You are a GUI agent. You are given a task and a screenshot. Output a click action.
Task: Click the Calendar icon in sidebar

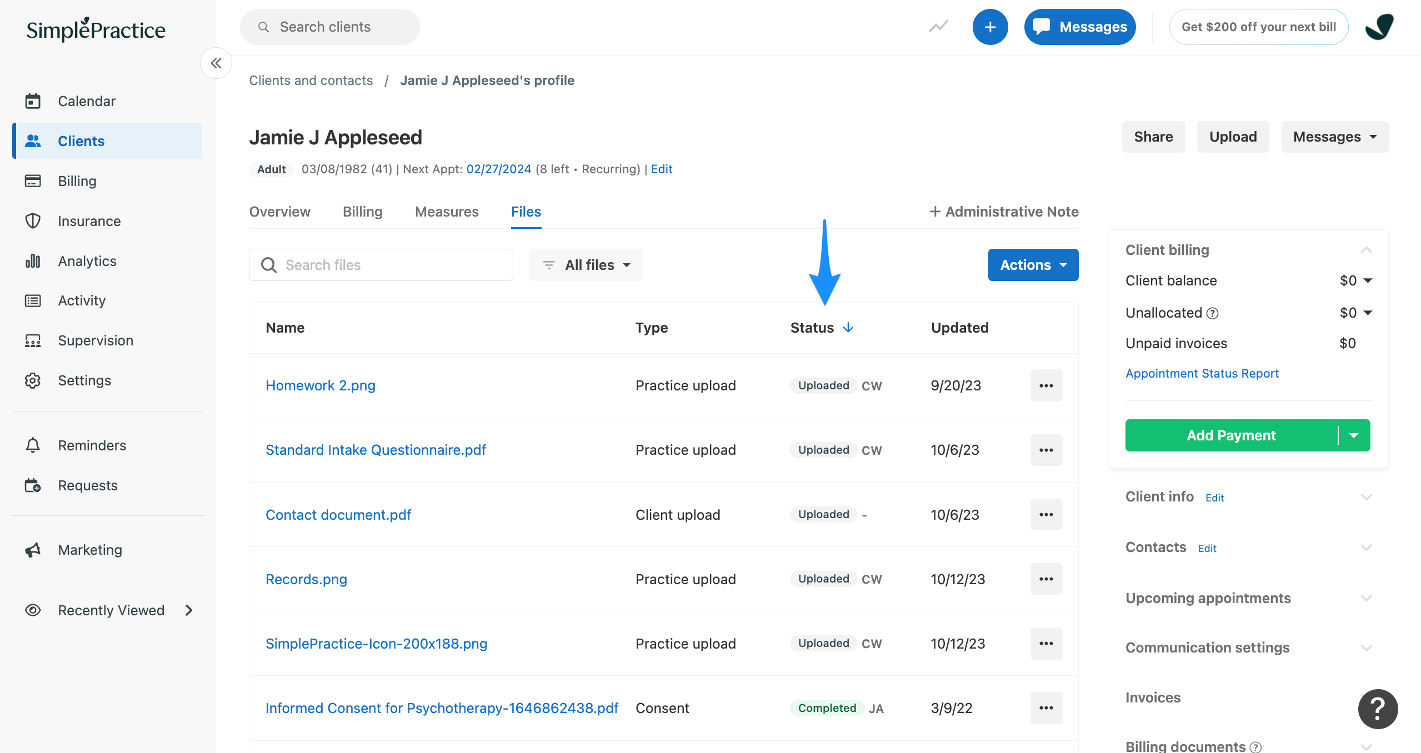(x=33, y=101)
